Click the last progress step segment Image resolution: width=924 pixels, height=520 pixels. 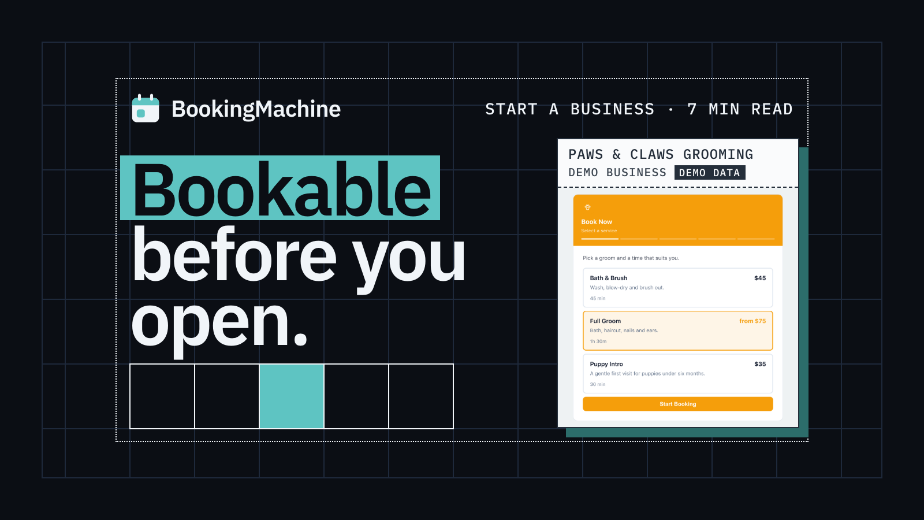coord(756,239)
